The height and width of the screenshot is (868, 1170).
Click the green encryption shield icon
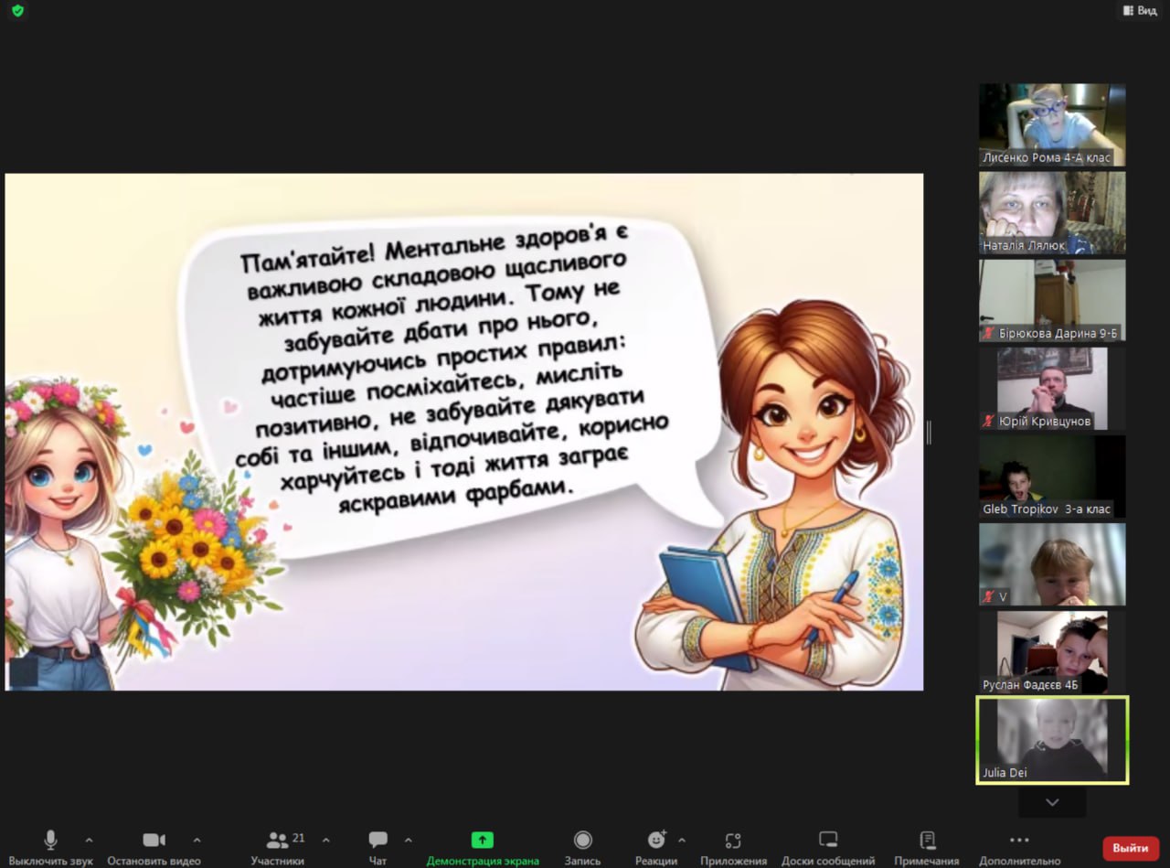click(x=17, y=11)
